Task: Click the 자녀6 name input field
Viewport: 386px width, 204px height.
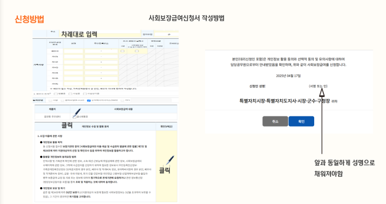Action: [73, 84]
